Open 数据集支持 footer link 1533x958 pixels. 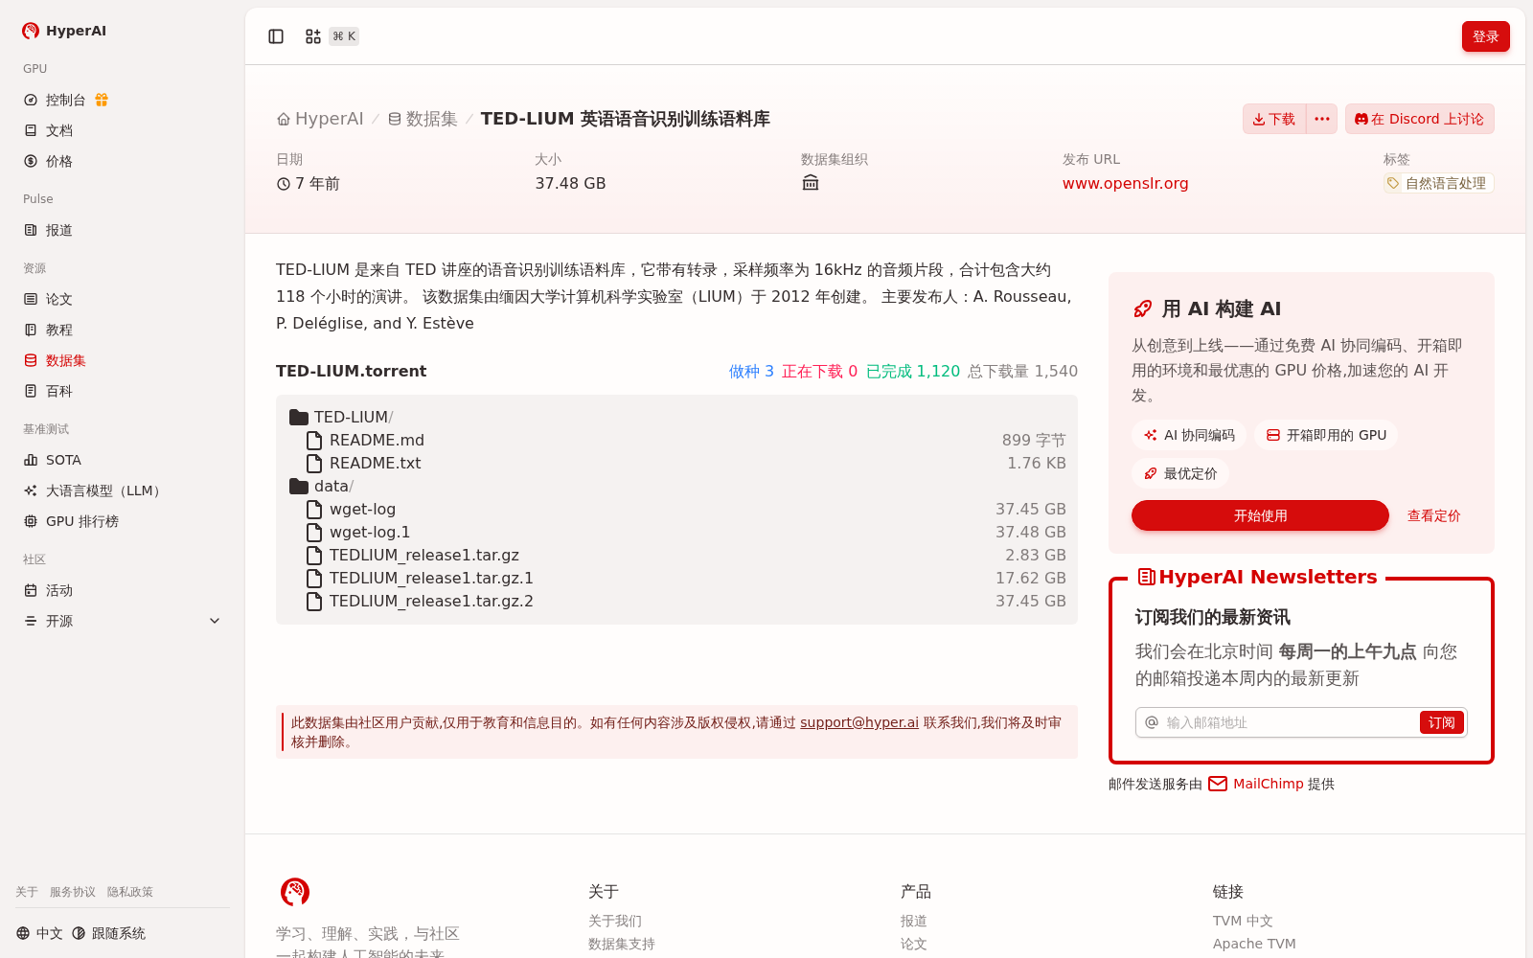tap(622, 944)
